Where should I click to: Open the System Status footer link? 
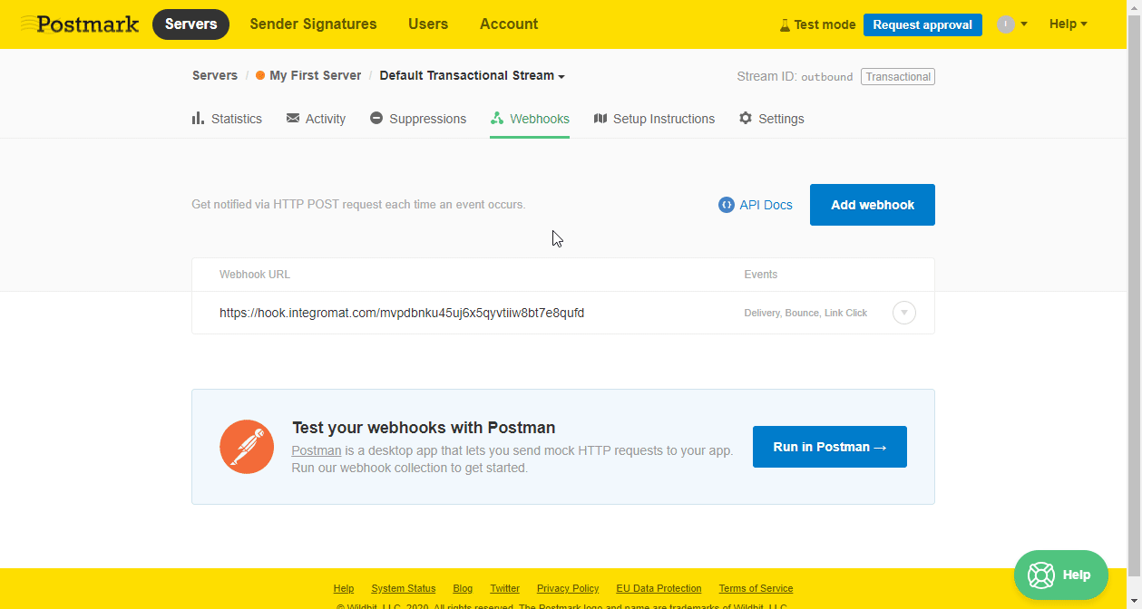coord(404,588)
